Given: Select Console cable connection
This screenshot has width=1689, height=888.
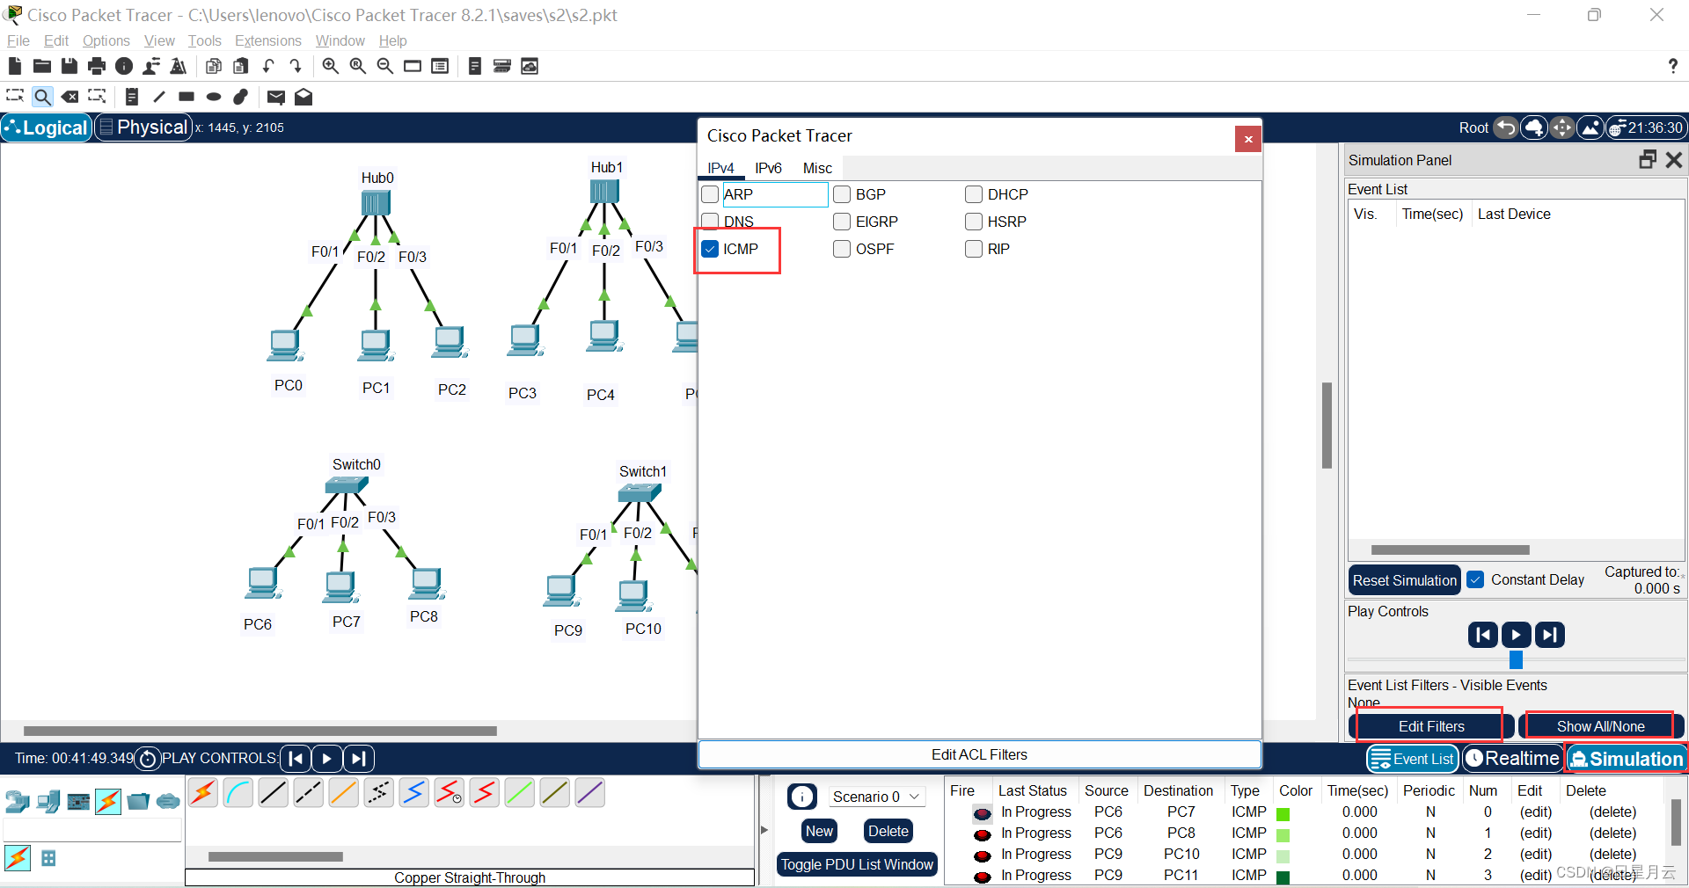Looking at the screenshot, I should pyautogui.click(x=238, y=793).
